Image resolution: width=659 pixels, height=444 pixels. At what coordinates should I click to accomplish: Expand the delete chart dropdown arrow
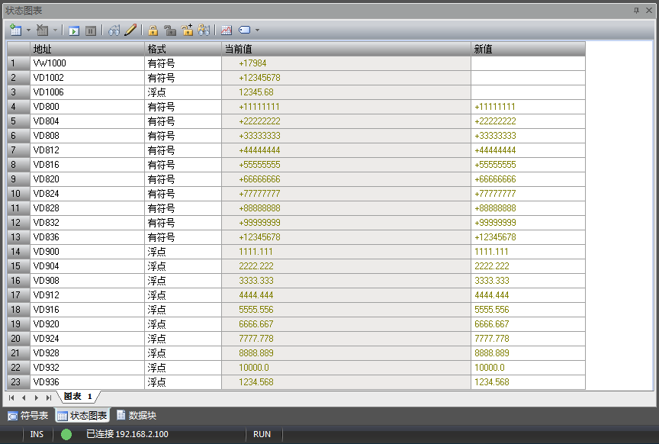pyautogui.click(x=54, y=31)
